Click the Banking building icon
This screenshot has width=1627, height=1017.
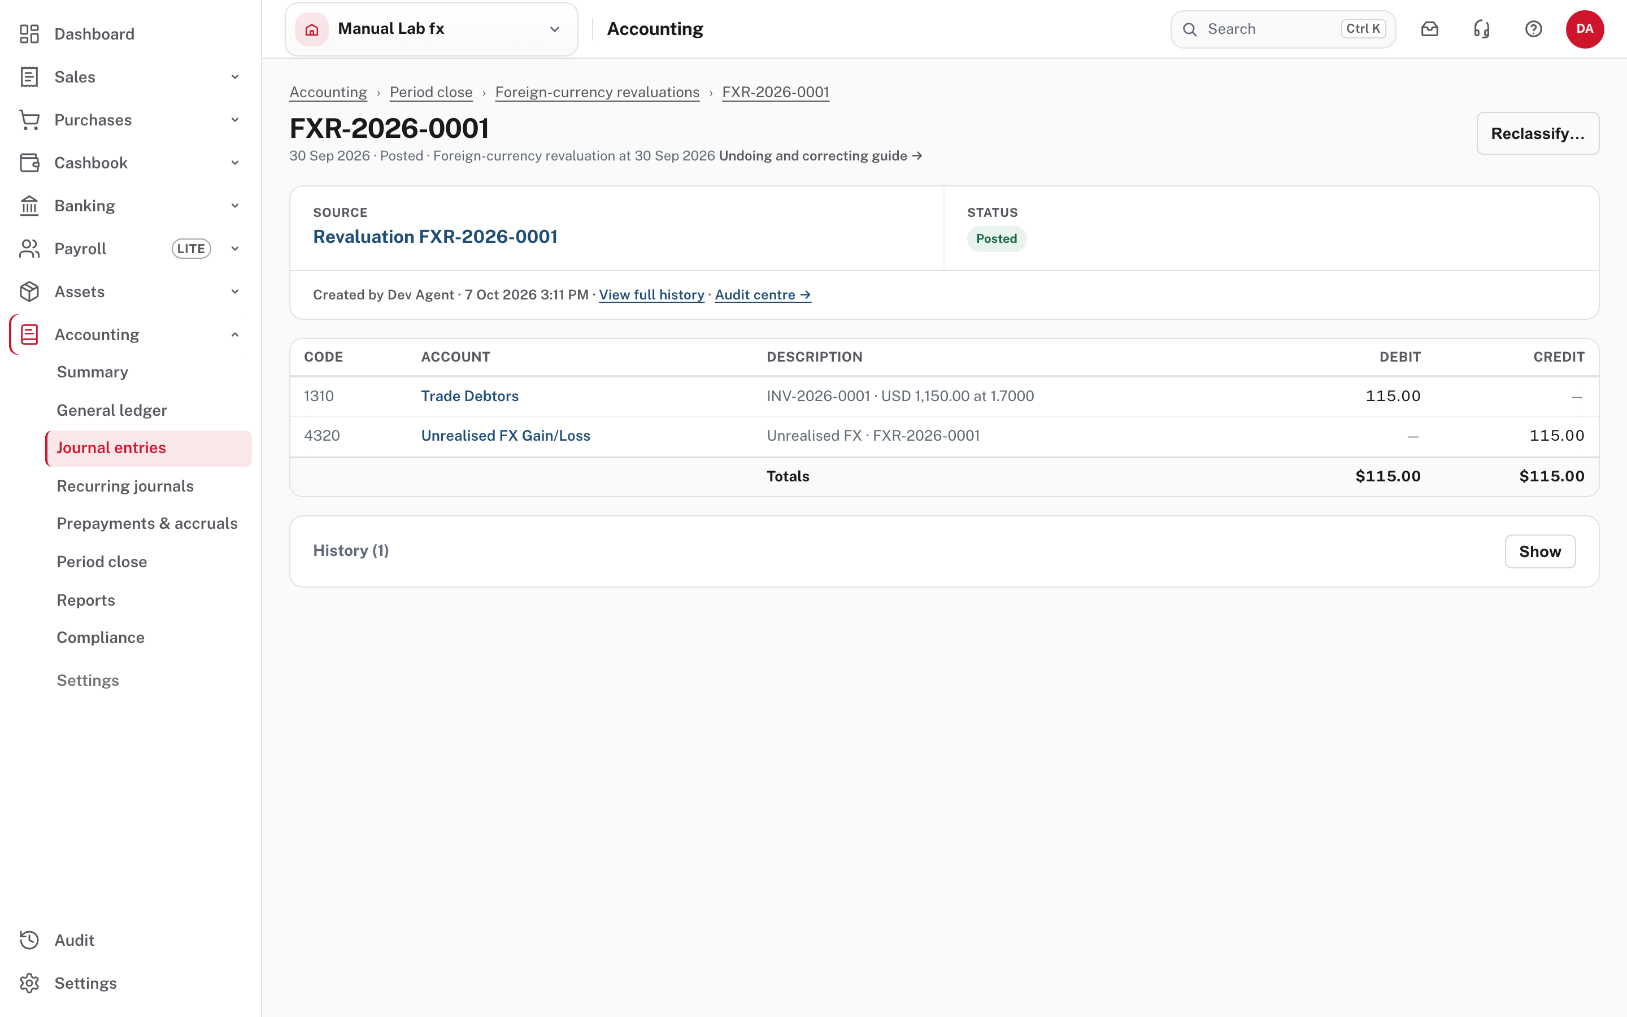click(29, 206)
